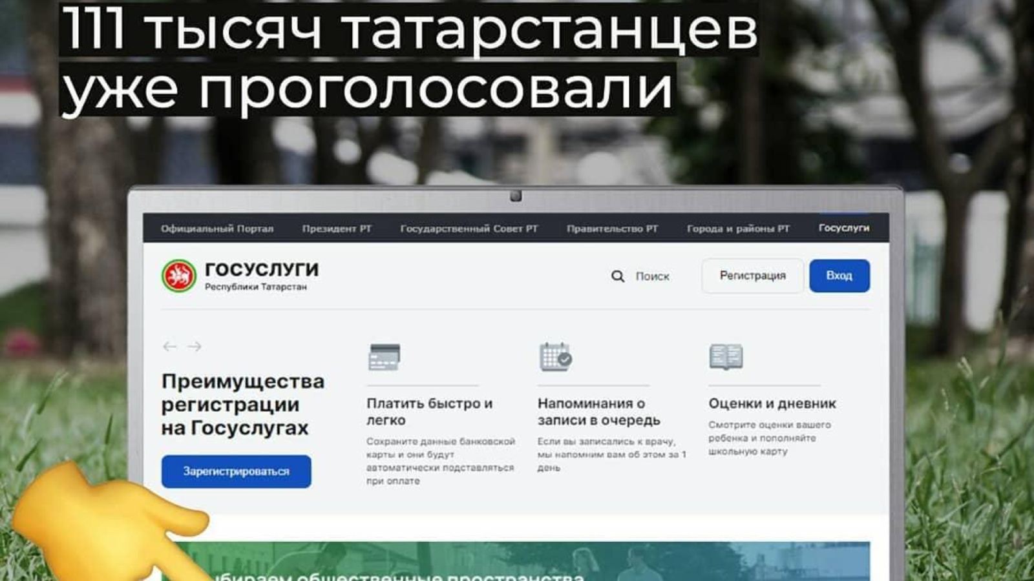Open Напоминания о записи в очередь
Screen dimensions: 1034x581
[x=598, y=411]
